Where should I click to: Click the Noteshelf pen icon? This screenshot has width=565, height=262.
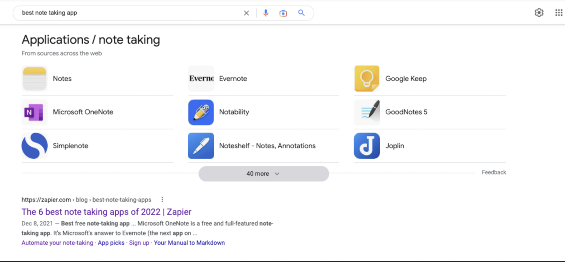[201, 146]
